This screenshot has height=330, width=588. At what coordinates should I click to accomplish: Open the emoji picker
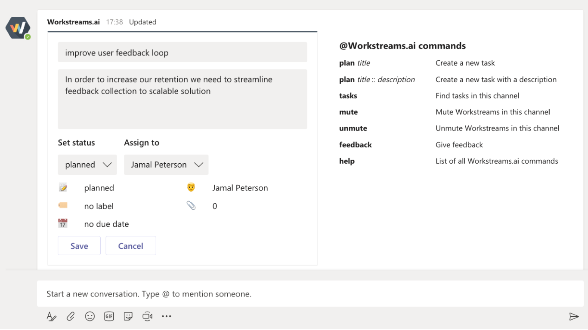(x=90, y=317)
